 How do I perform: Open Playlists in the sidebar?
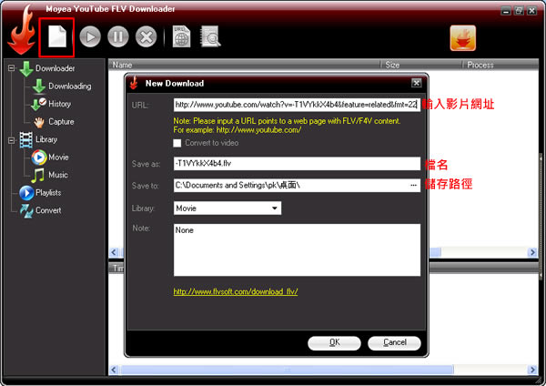48,193
